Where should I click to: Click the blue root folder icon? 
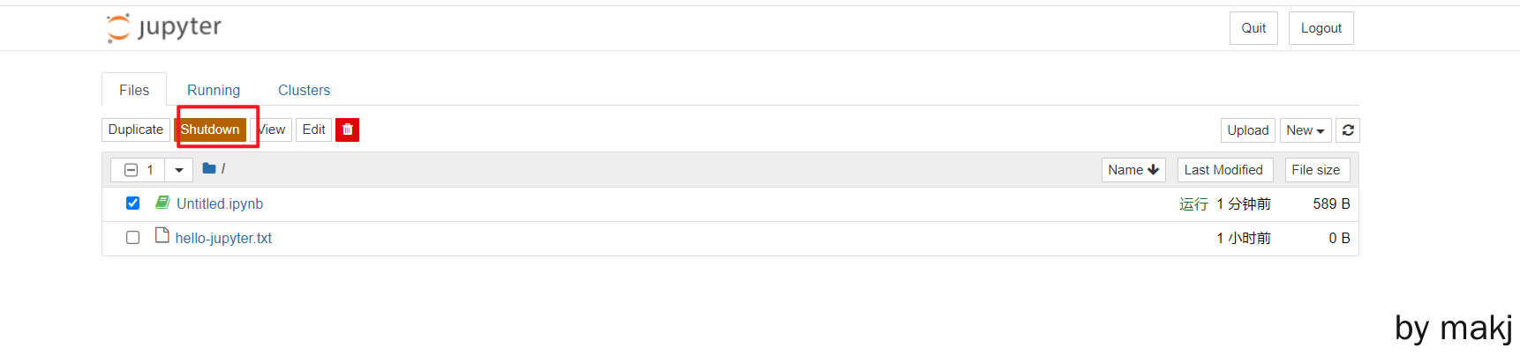(209, 168)
